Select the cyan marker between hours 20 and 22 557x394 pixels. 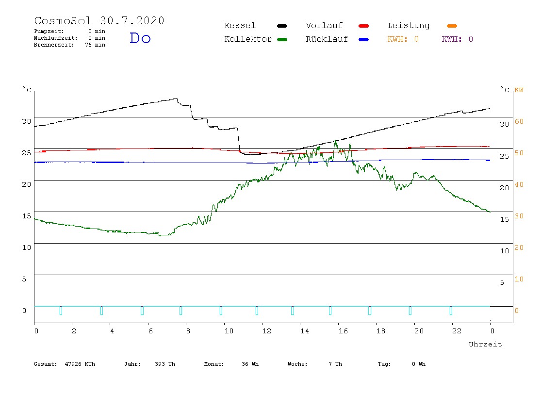(451, 311)
